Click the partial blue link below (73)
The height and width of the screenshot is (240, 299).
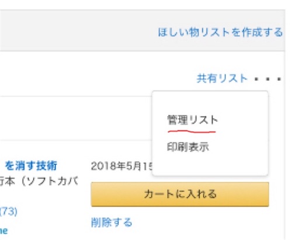click(x=4, y=231)
